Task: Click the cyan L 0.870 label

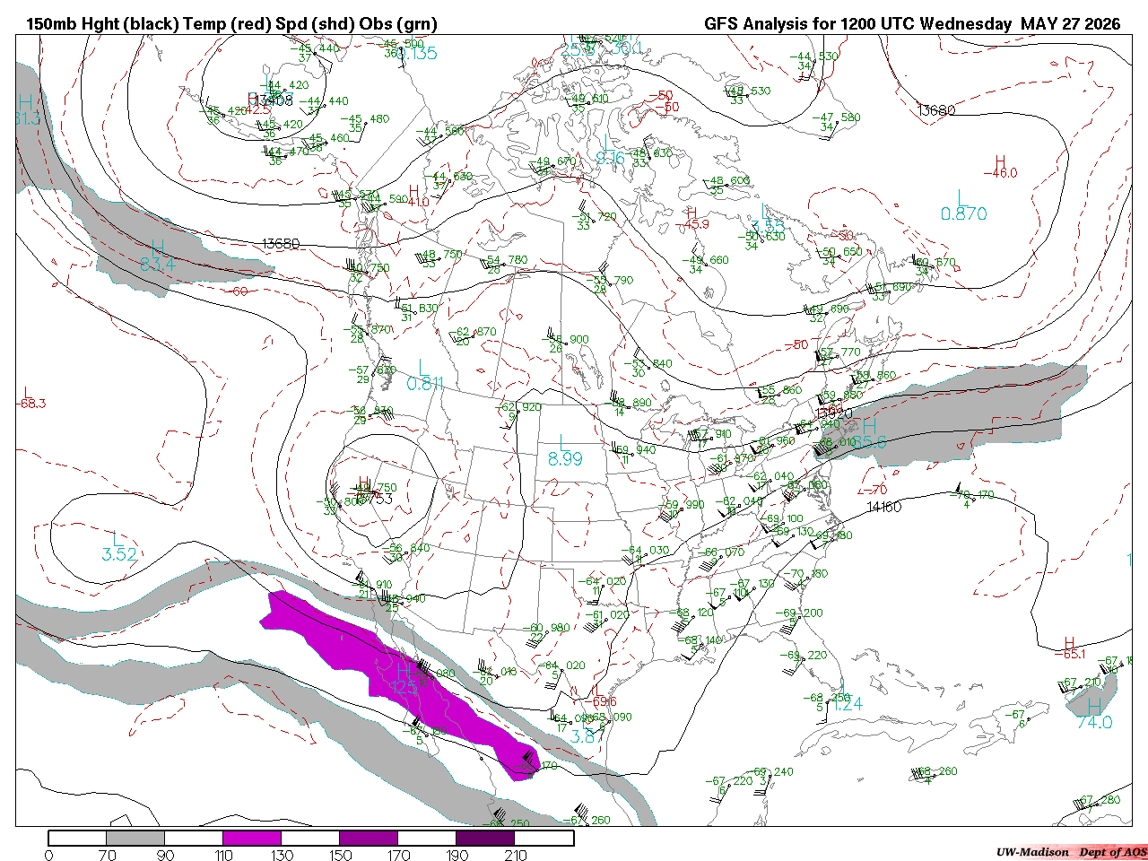Action: [x=963, y=205]
